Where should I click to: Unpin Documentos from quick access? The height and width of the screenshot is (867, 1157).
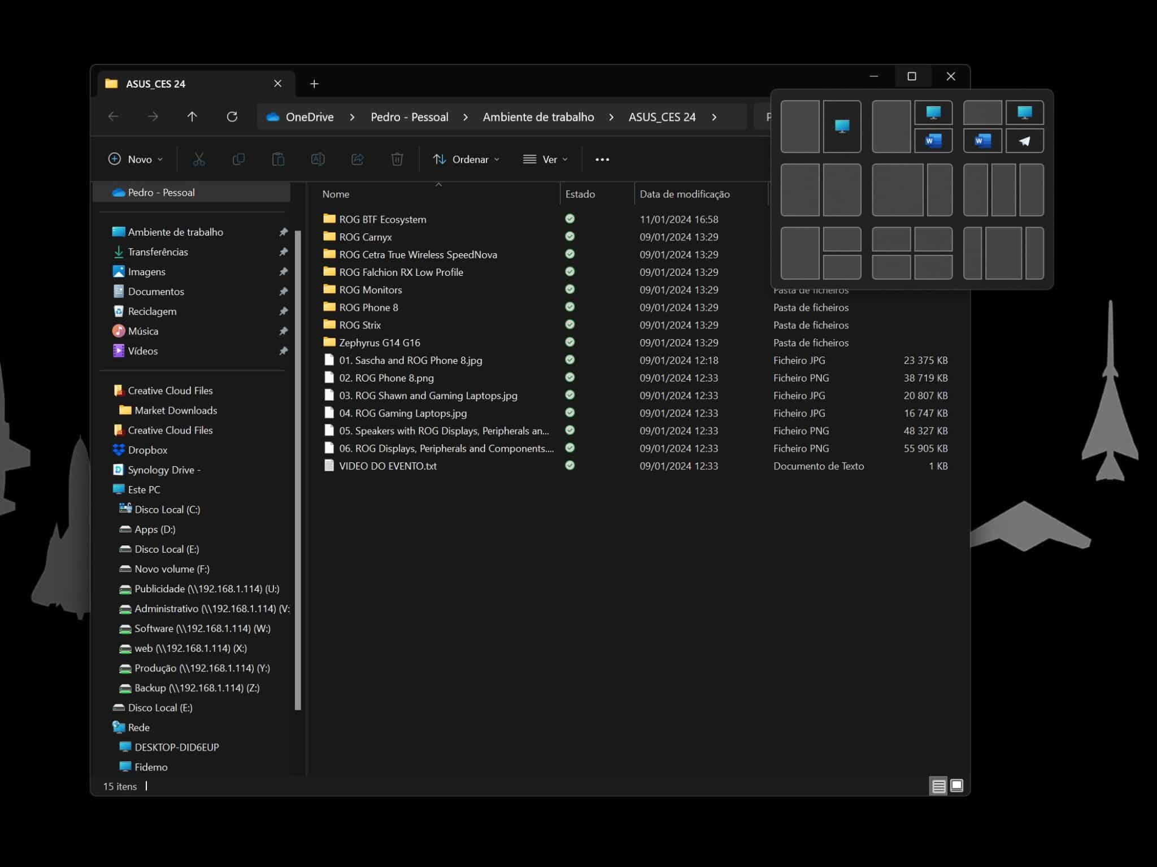tap(283, 292)
